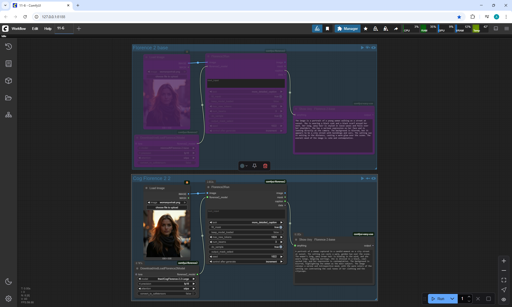Toggle eye icon on Cog Florence group
The width and height of the screenshot is (512, 307).
click(x=374, y=178)
